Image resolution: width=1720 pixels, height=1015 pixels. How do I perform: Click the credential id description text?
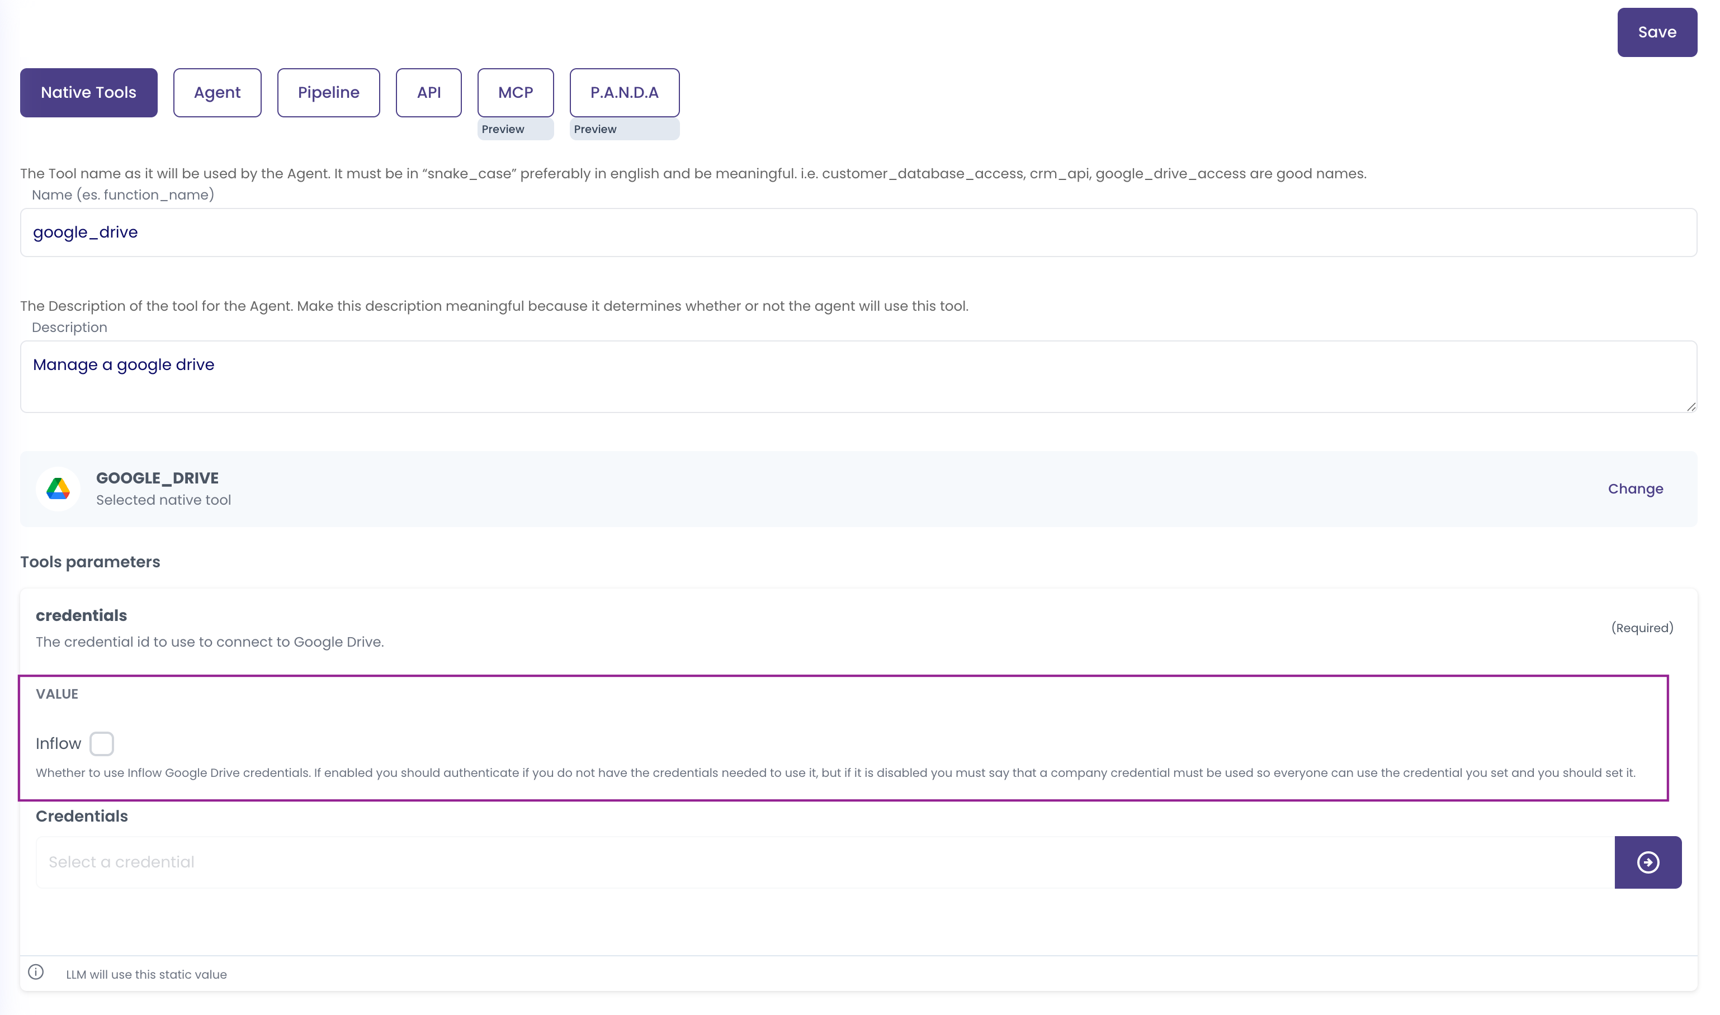pos(209,642)
